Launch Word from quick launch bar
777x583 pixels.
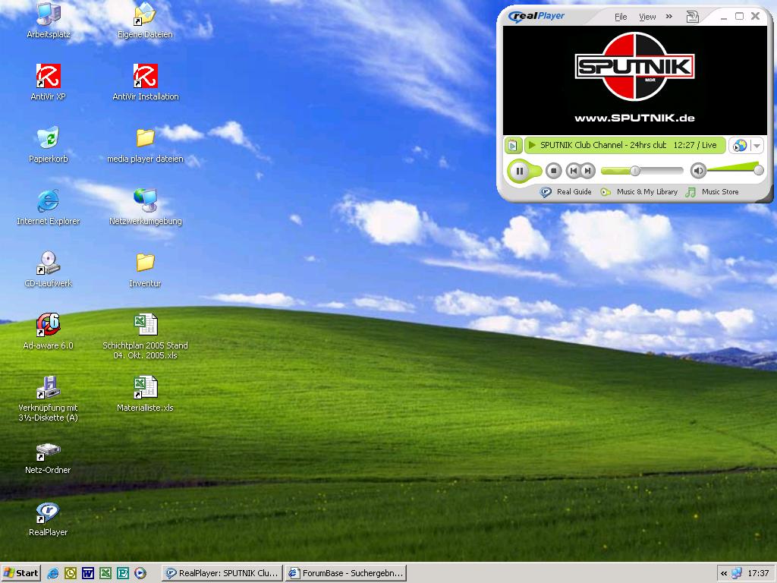click(88, 574)
